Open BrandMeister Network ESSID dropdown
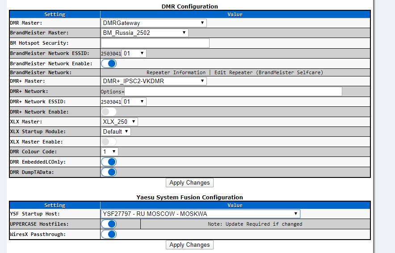The width and height of the screenshot is (395, 253). coord(134,54)
